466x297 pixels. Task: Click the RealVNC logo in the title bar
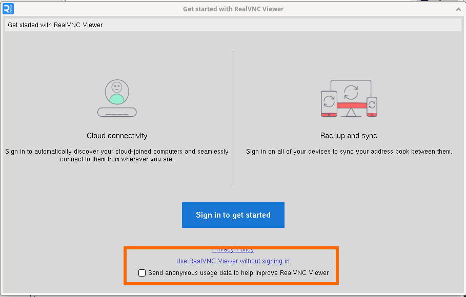click(x=8, y=9)
